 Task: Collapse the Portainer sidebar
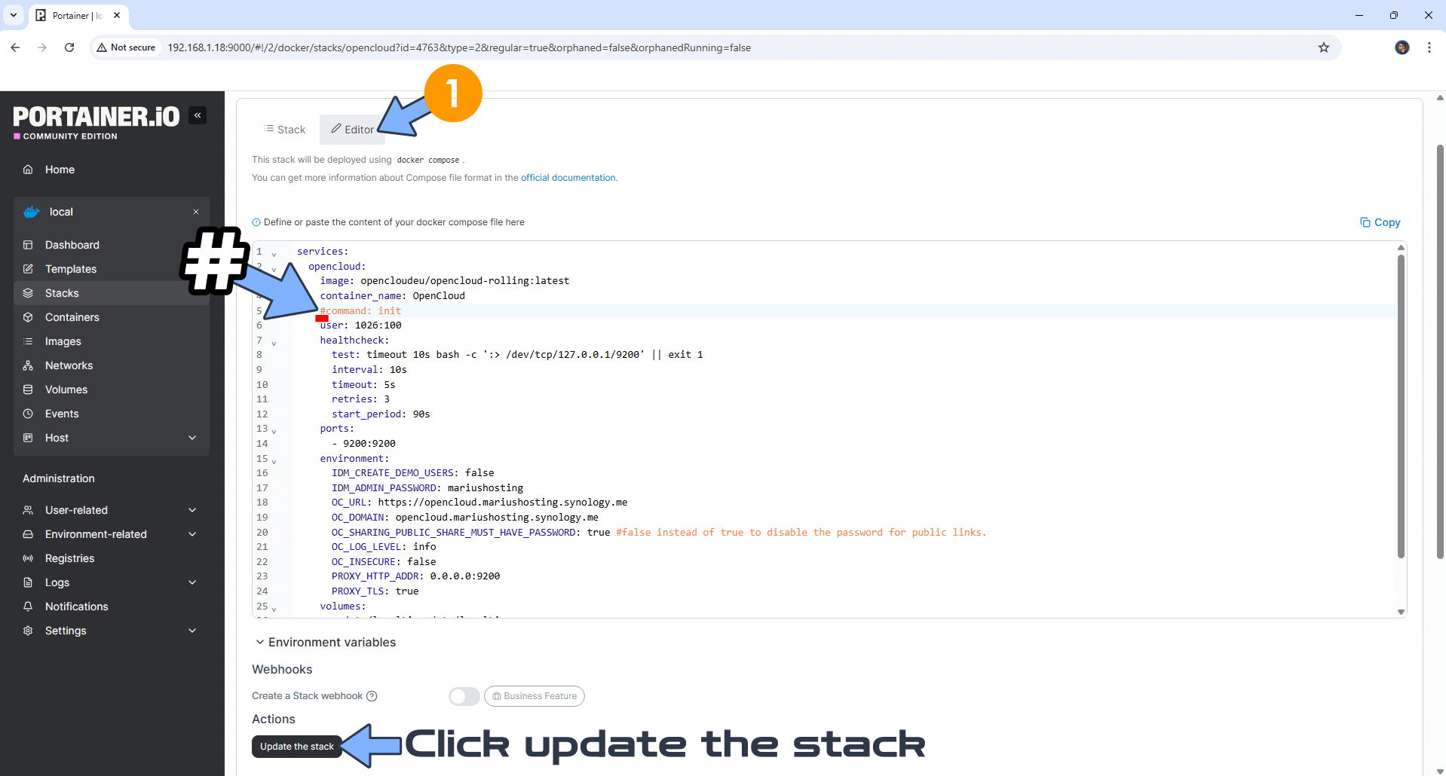click(x=198, y=115)
